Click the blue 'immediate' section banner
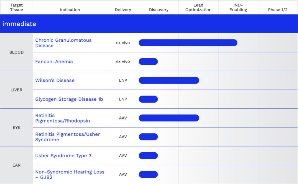Screen dimensions: 298x184 pyautogui.click(x=149, y=24)
